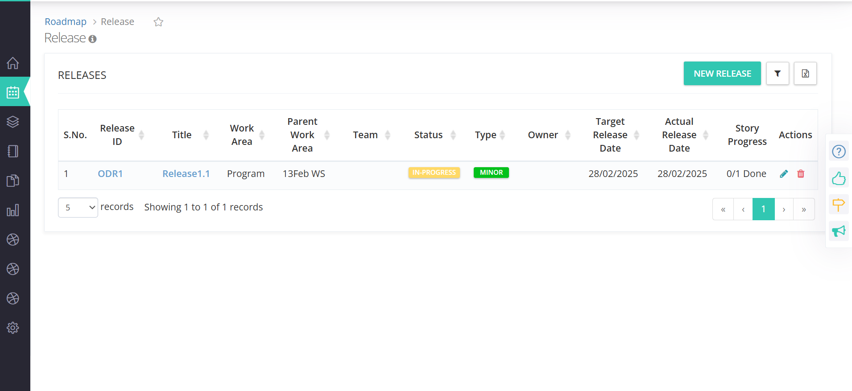This screenshot has width=852, height=391.
Task: Click the NEW RELEASE button
Action: click(722, 74)
